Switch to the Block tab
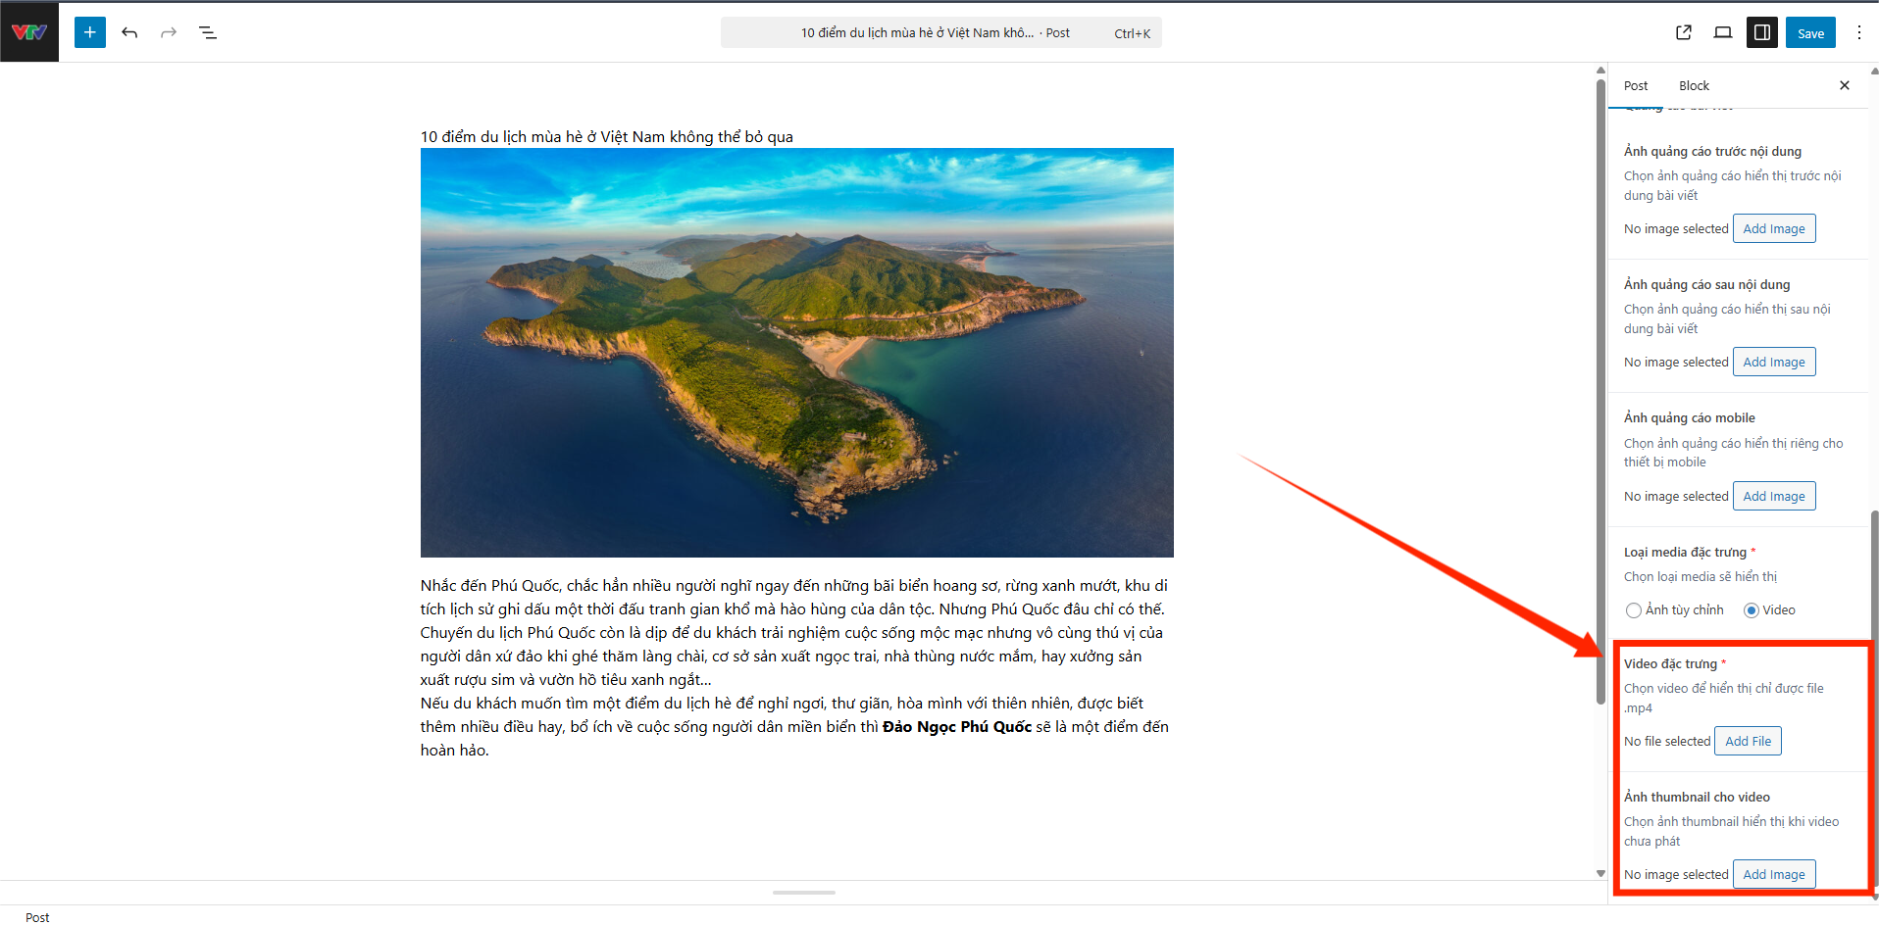 [1694, 86]
